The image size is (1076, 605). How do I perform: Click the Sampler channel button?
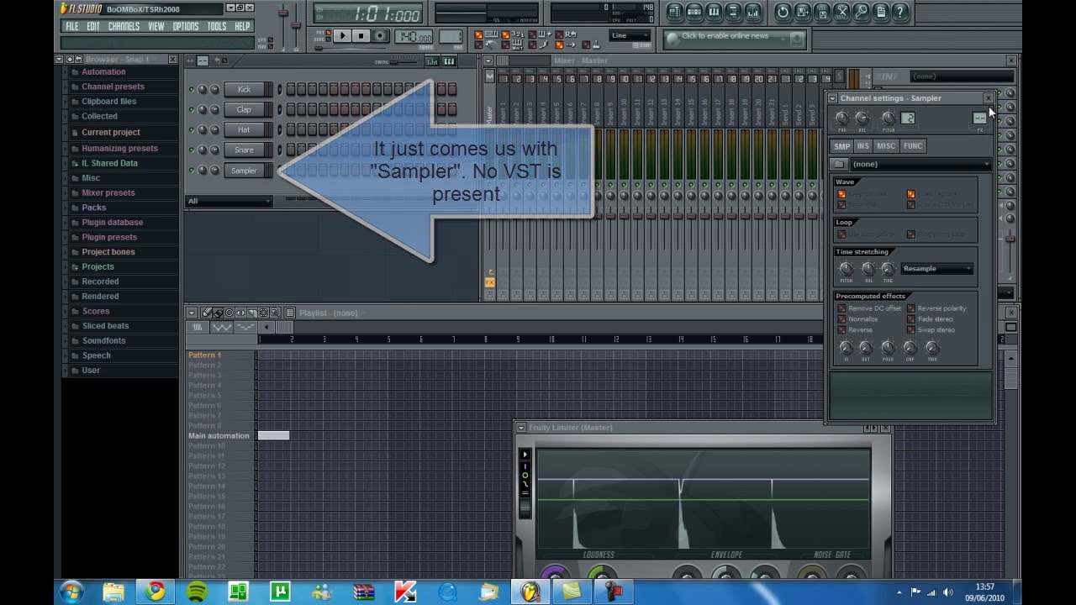(x=244, y=171)
